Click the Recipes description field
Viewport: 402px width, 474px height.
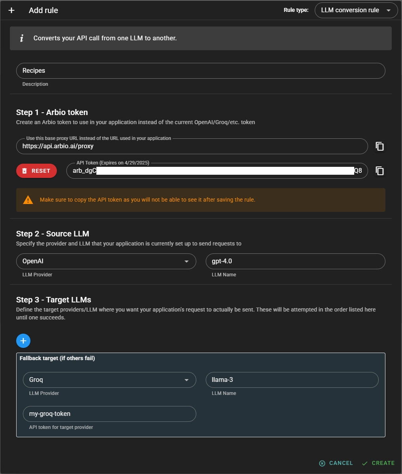(200, 71)
